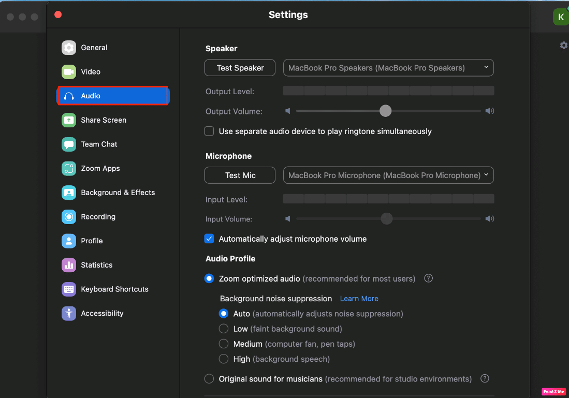Click the Speaker section heading
This screenshot has width=569, height=398.
pyautogui.click(x=222, y=49)
